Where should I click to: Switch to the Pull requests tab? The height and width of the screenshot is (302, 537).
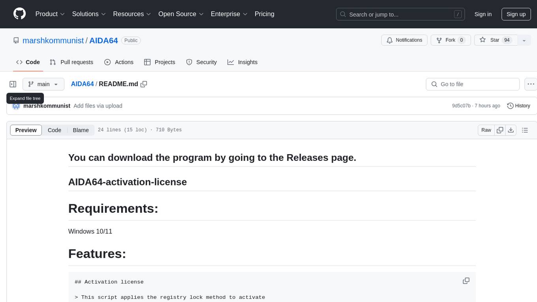pos(71,62)
